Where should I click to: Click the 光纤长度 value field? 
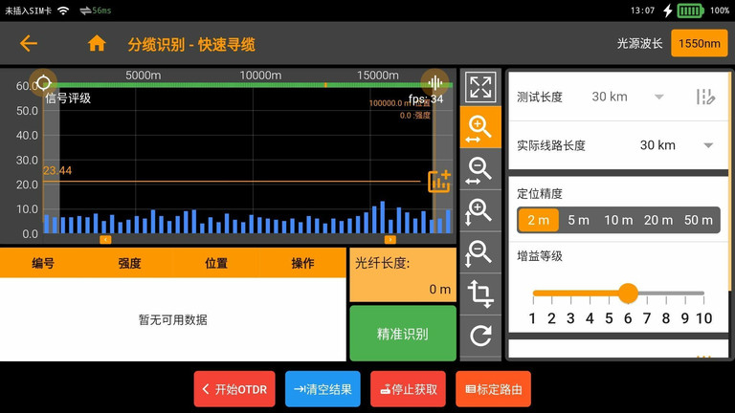coord(402,275)
